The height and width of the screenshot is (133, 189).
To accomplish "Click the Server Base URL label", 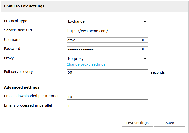I will (x=18, y=30).
